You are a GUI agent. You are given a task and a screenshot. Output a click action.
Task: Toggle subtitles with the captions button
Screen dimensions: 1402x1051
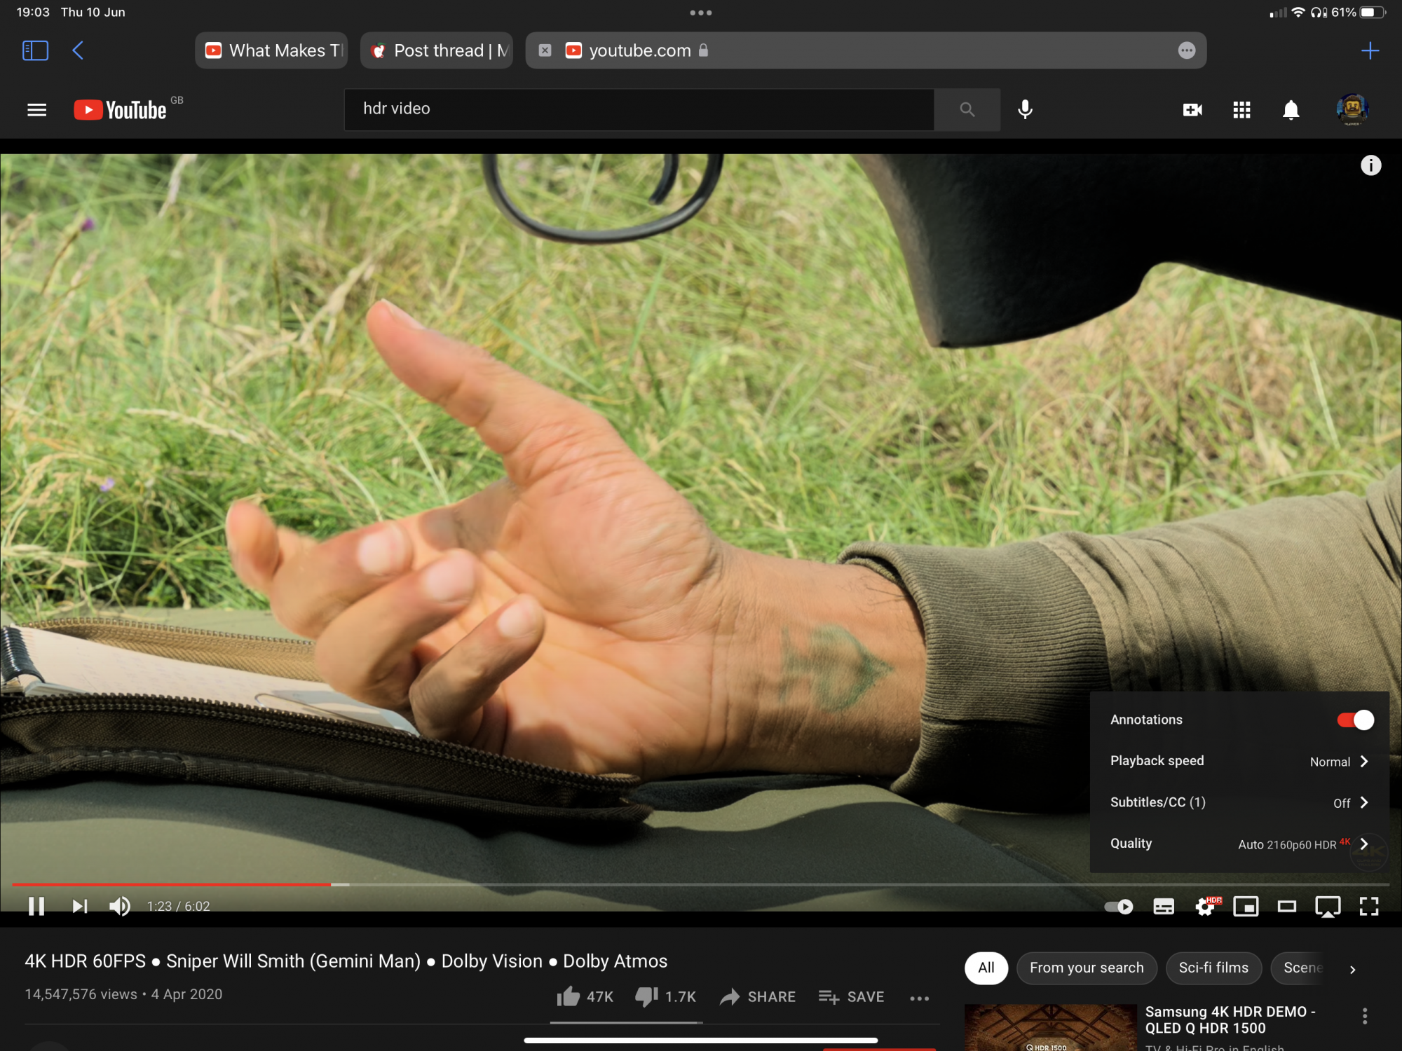pyautogui.click(x=1164, y=907)
